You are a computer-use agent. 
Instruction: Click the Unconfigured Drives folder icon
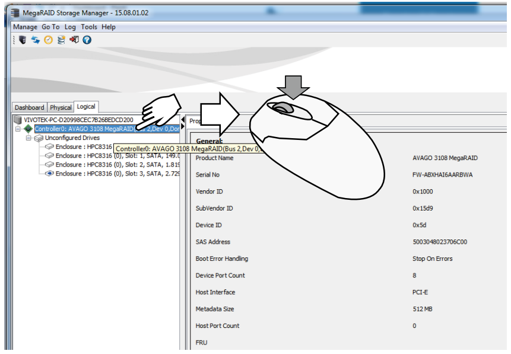point(39,138)
